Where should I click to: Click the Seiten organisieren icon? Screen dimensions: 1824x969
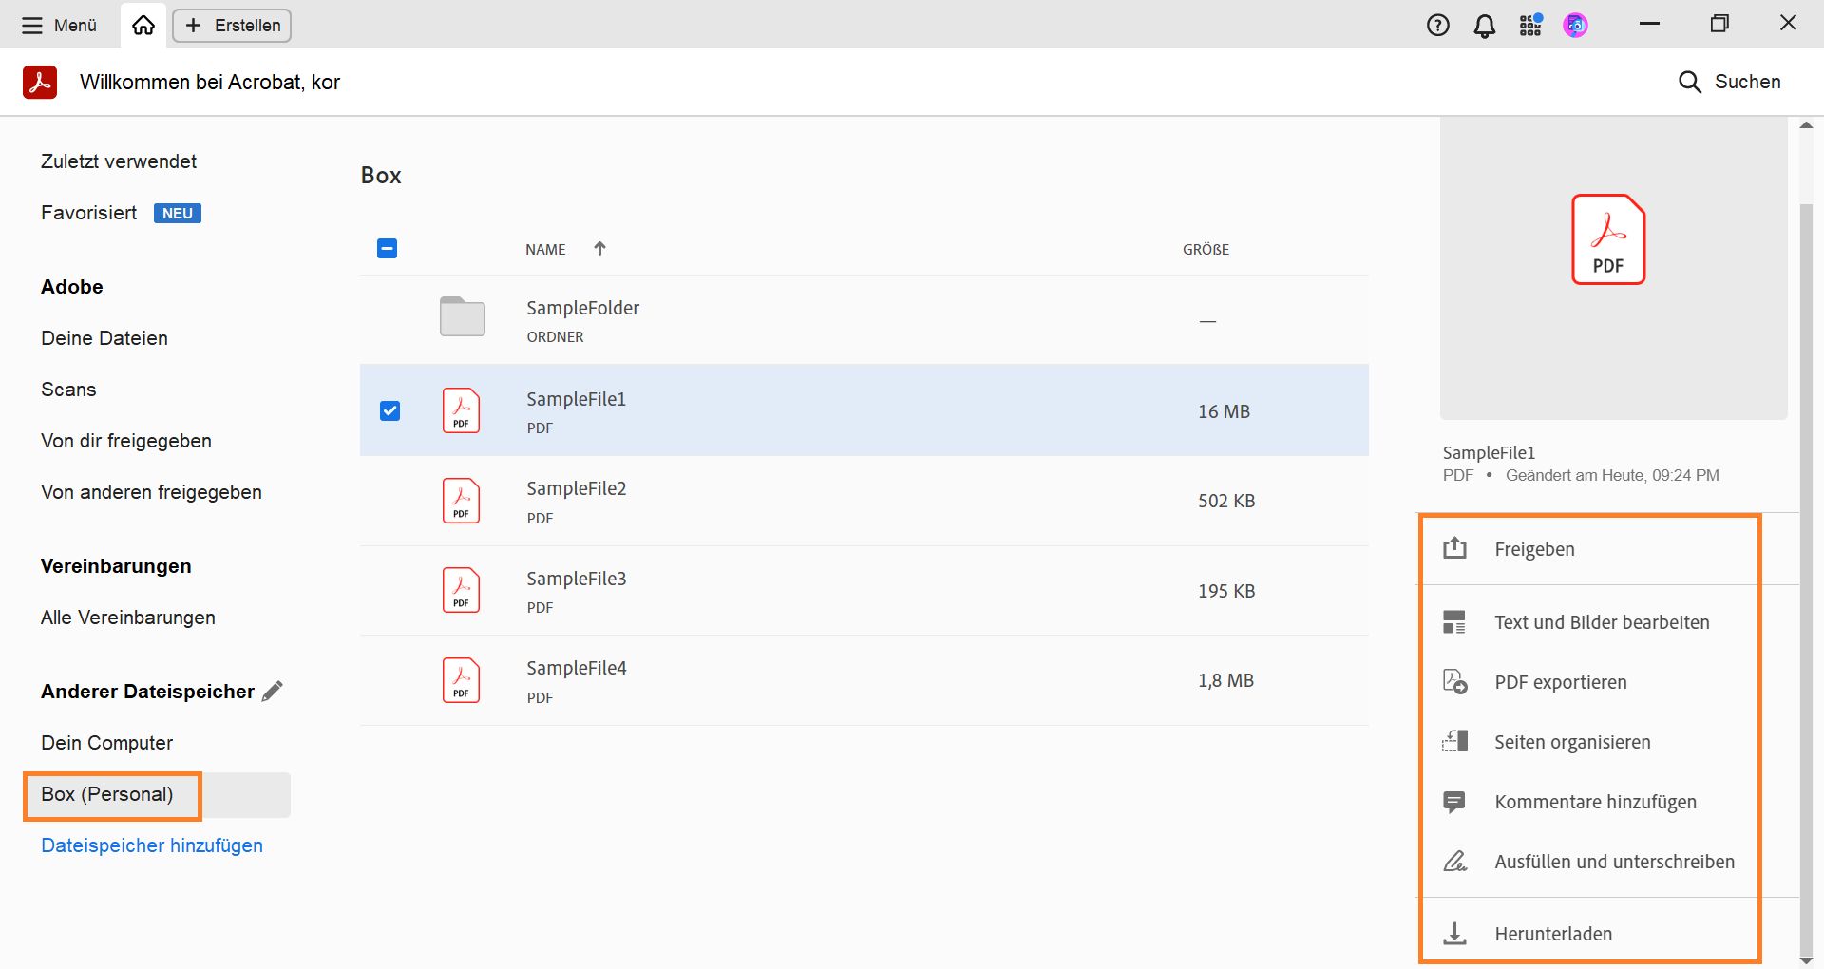pos(1454,742)
